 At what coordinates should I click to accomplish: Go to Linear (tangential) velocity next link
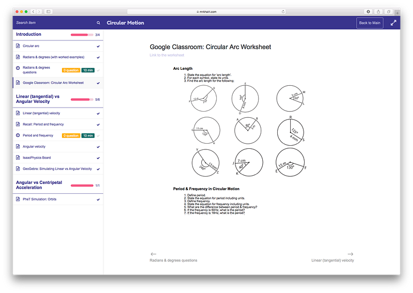[x=332, y=260]
